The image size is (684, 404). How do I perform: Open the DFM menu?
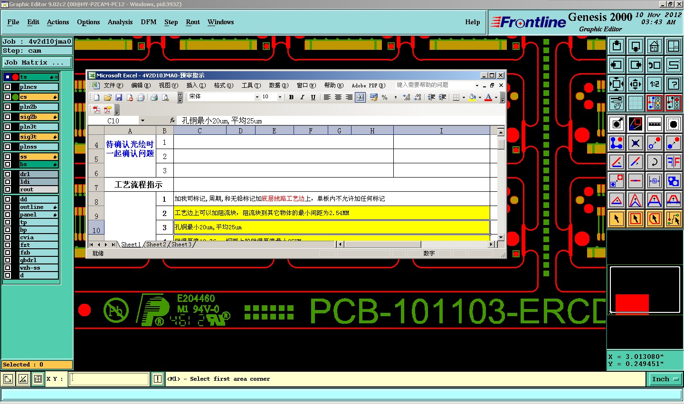(x=149, y=22)
